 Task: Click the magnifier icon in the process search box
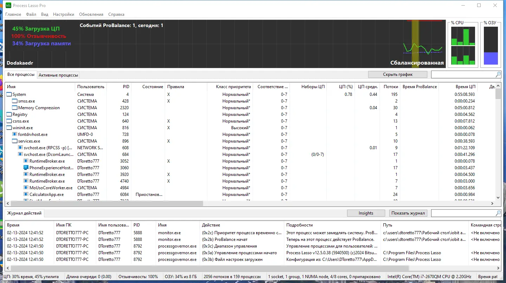click(x=498, y=74)
